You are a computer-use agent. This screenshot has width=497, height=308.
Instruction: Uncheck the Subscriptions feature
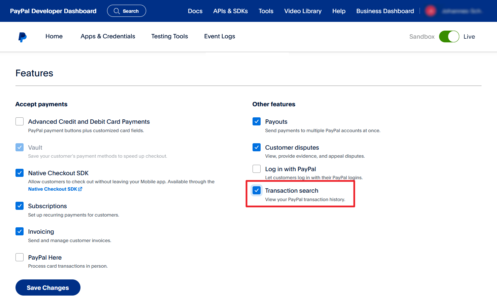pos(20,206)
